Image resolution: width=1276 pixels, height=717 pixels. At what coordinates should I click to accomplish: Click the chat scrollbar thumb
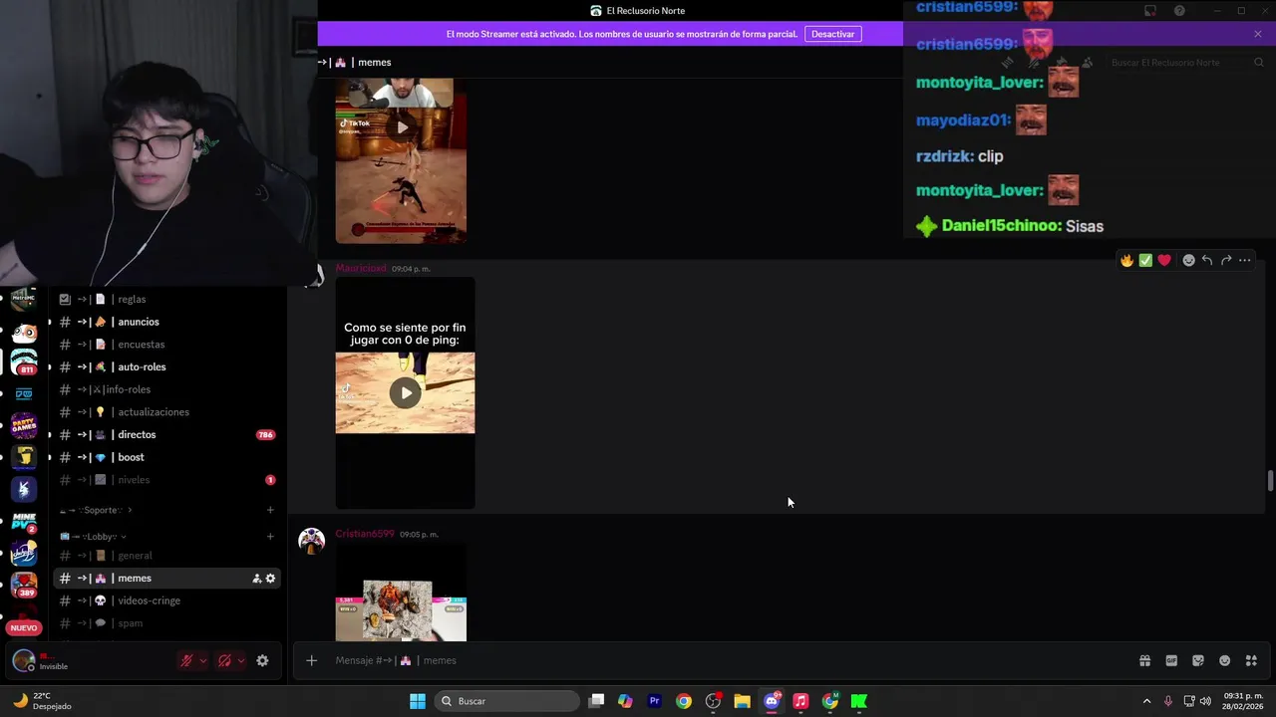[x=1270, y=480]
